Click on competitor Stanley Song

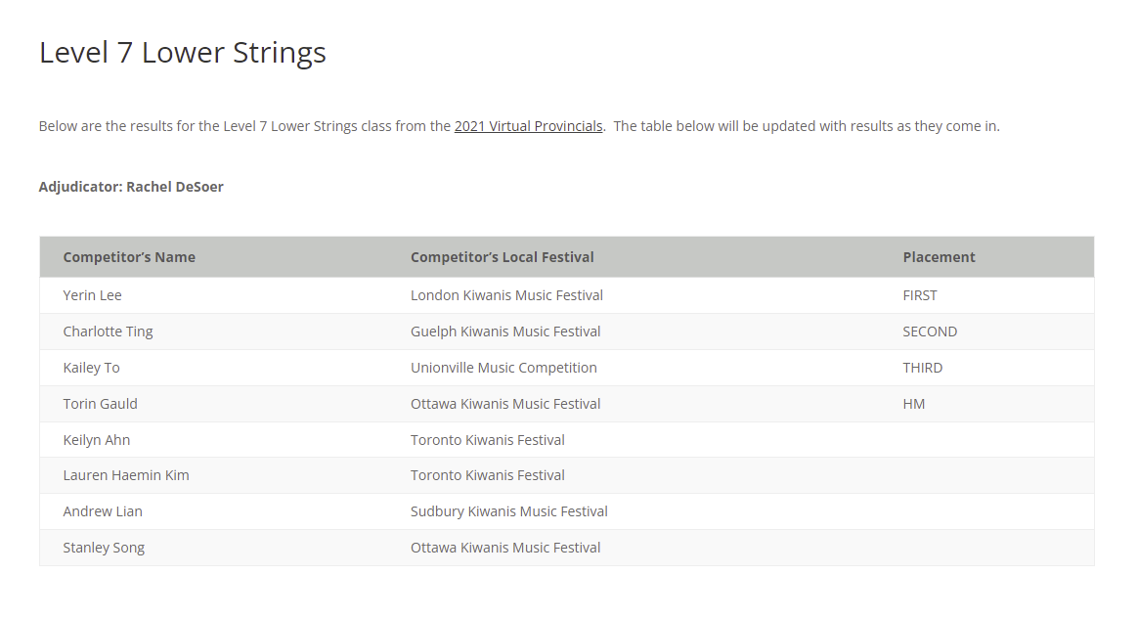104,548
